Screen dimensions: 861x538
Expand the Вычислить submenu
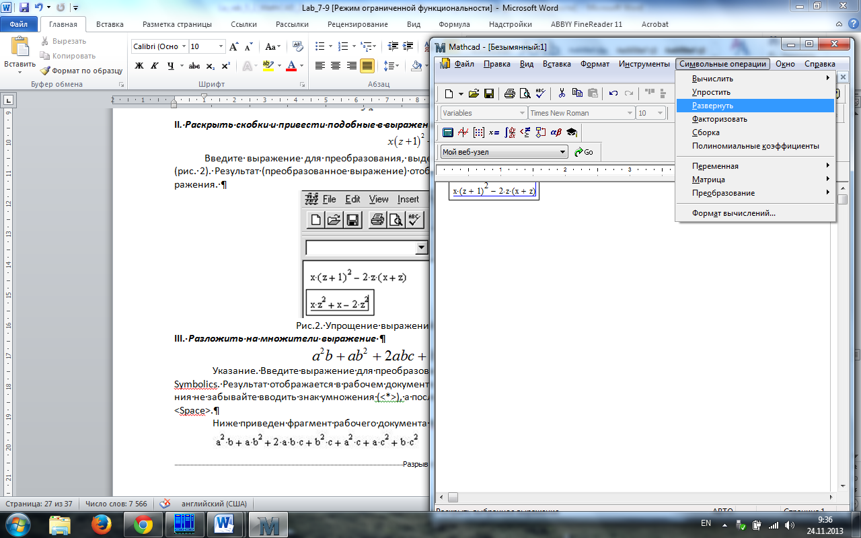pos(755,79)
